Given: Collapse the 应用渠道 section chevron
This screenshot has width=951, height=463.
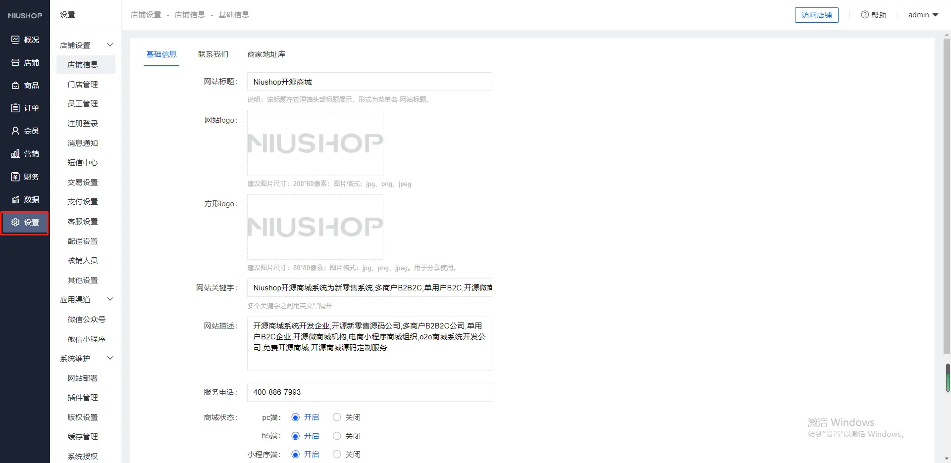Looking at the screenshot, I should (x=110, y=299).
